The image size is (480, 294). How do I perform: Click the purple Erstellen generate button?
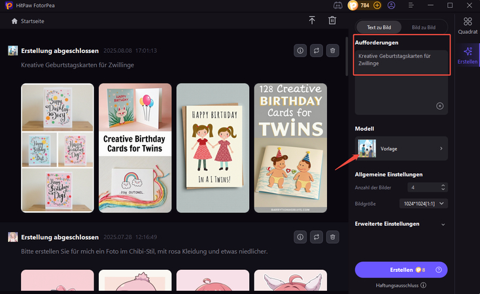(401, 270)
